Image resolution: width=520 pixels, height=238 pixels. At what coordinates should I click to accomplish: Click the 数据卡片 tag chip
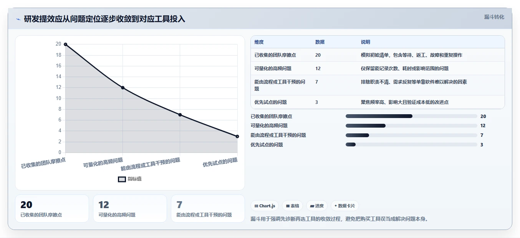coord(345,206)
